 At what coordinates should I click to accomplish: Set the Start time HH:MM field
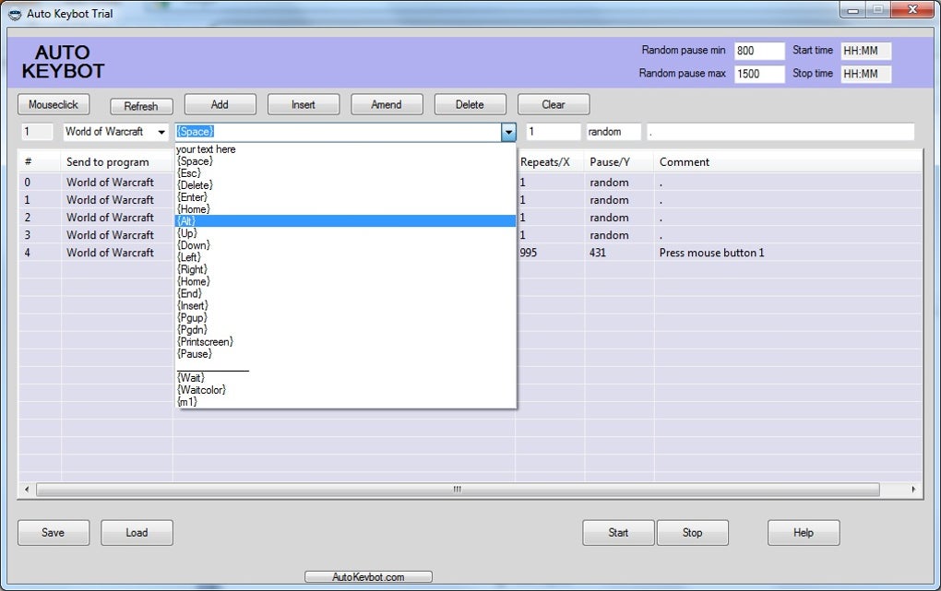[x=866, y=51]
